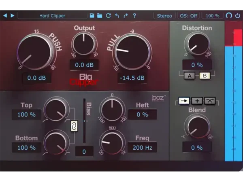Open the Stereo channel mode dropdown

click(x=164, y=16)
